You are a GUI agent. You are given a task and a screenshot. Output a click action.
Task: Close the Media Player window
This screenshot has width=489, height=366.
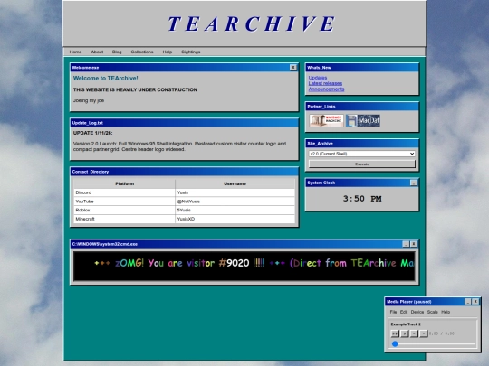[x=475, y=302]
